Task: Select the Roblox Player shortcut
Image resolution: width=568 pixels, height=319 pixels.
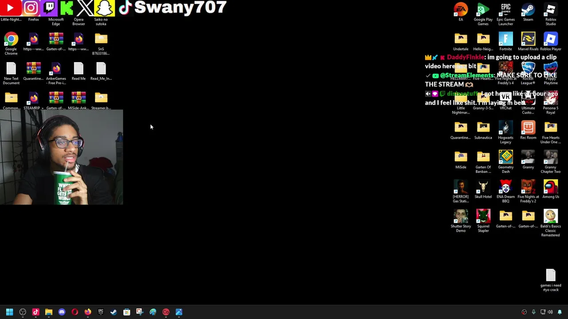Action: 551,42
